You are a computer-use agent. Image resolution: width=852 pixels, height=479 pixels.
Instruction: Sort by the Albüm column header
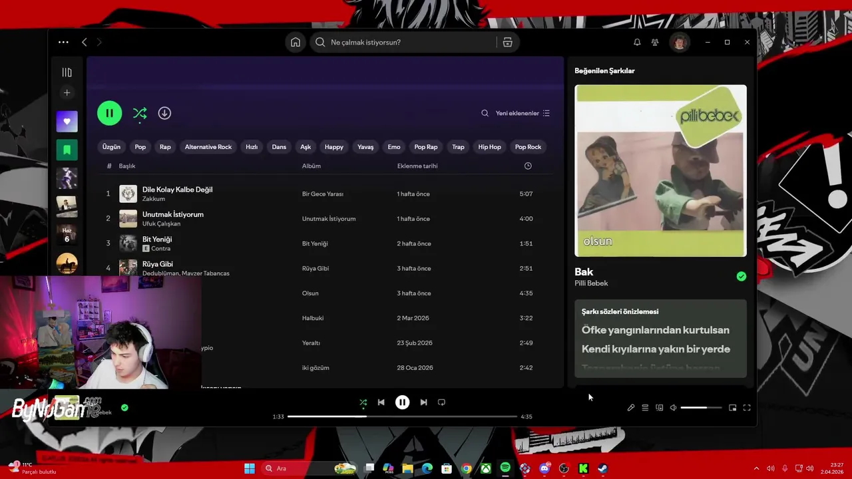pos(312,166)
